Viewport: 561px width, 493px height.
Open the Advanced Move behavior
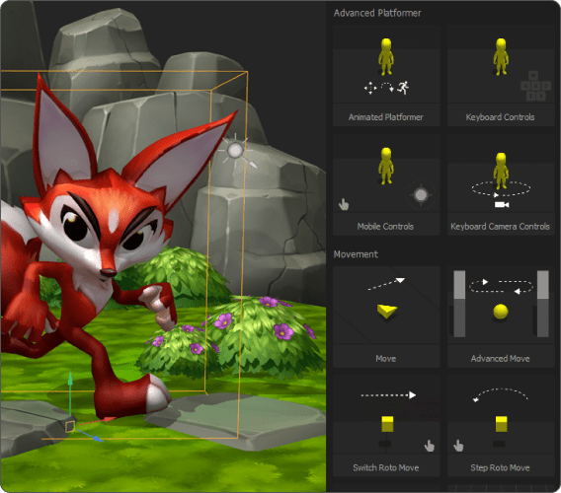[501, 317]
